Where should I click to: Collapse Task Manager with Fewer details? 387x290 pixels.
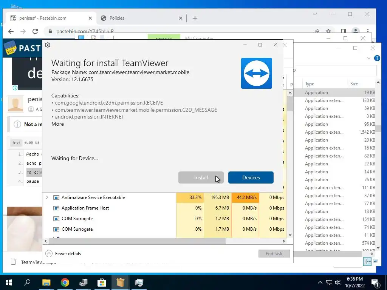click(x=63, y=253)
